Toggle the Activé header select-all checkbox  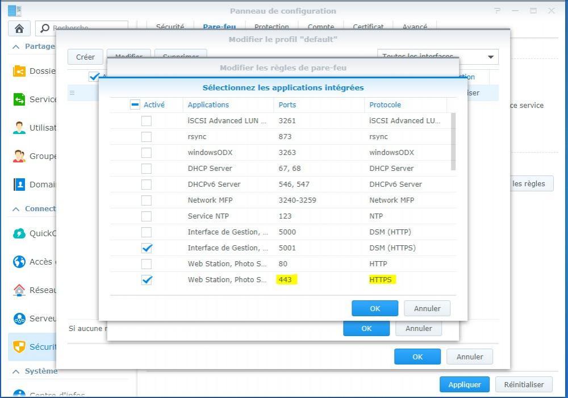pyautogui.click(x=135, y=104)
